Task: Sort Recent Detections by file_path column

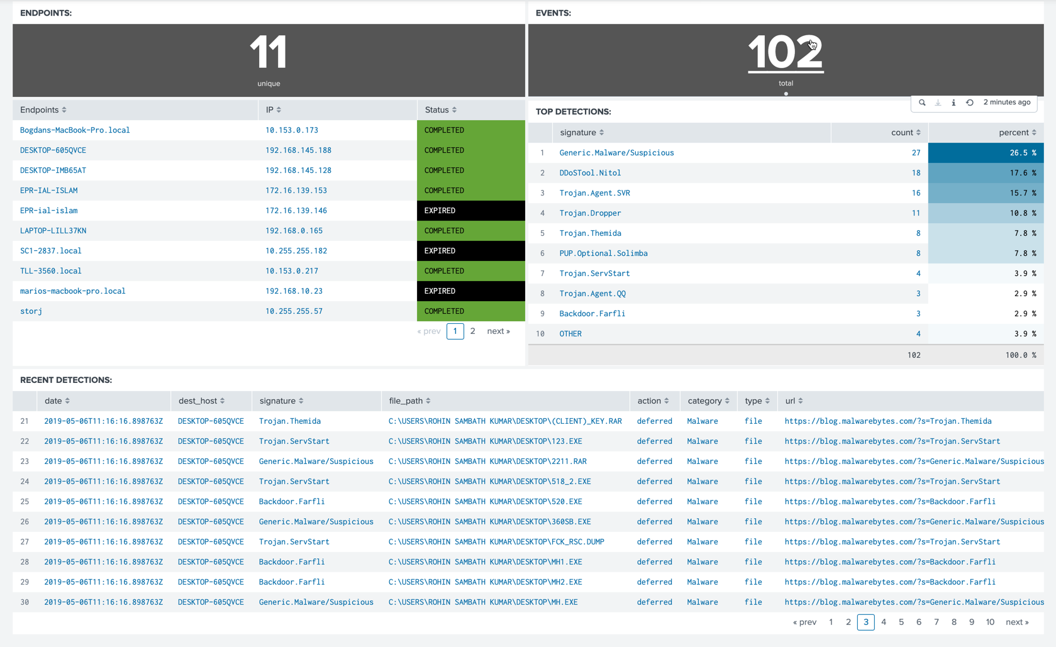Action: 409,401
